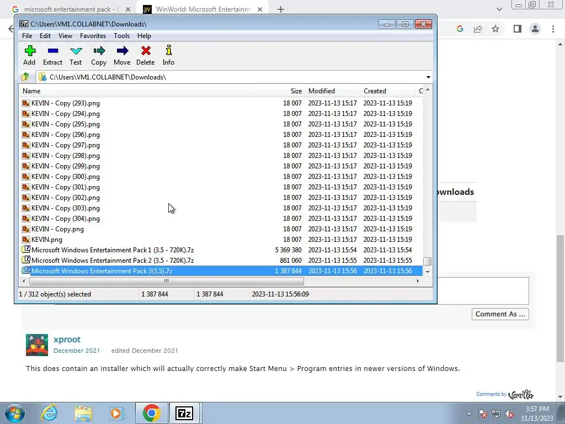Click the Info toolbar icon
This screenshot has width=565, height=424.
pyautogui.click(x=168, y=55)
